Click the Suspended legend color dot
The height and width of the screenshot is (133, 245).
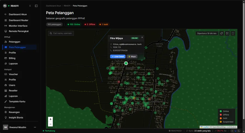point(220,122)
